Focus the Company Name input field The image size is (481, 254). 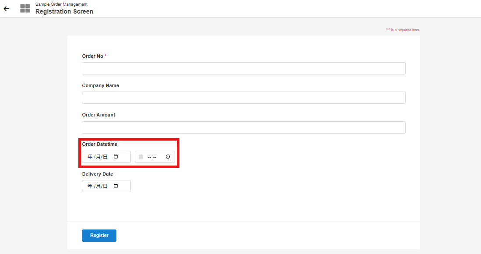pyautogui.click(x=244, y=98)
